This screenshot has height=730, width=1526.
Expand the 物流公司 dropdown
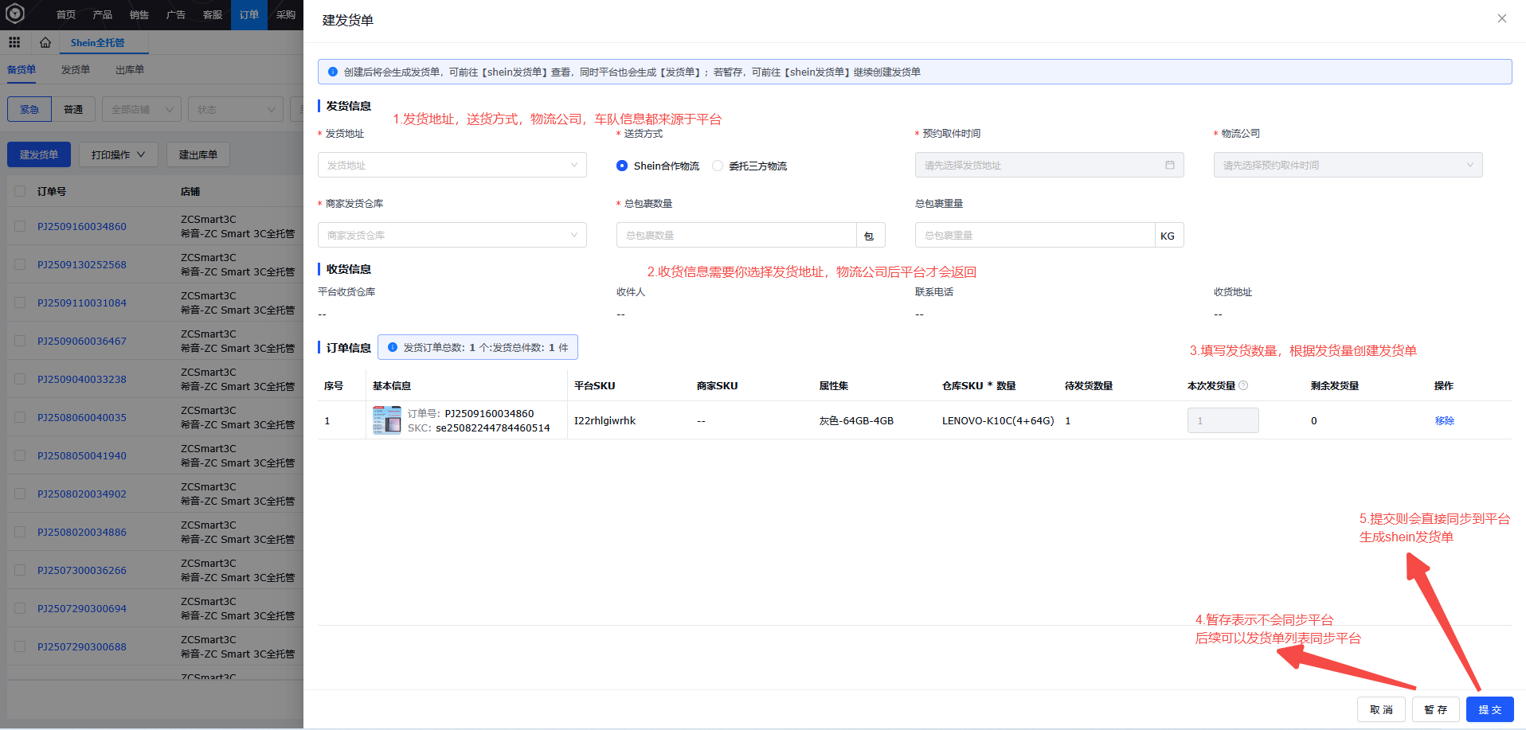(1348, 165)
